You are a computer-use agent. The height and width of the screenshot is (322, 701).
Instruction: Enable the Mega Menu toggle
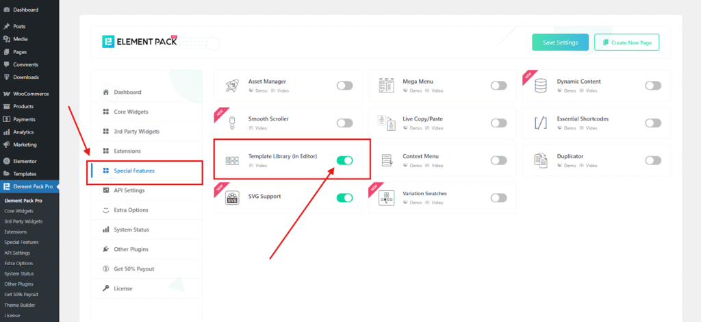(x=499, y=86)
